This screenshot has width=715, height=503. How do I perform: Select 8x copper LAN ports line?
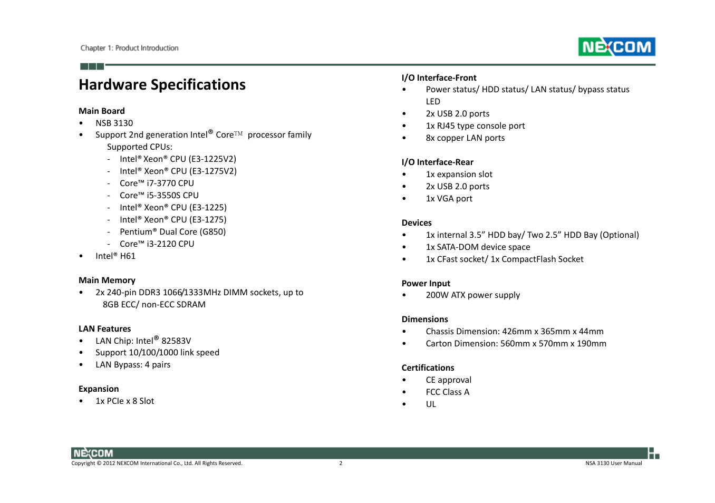coord(465,138)
